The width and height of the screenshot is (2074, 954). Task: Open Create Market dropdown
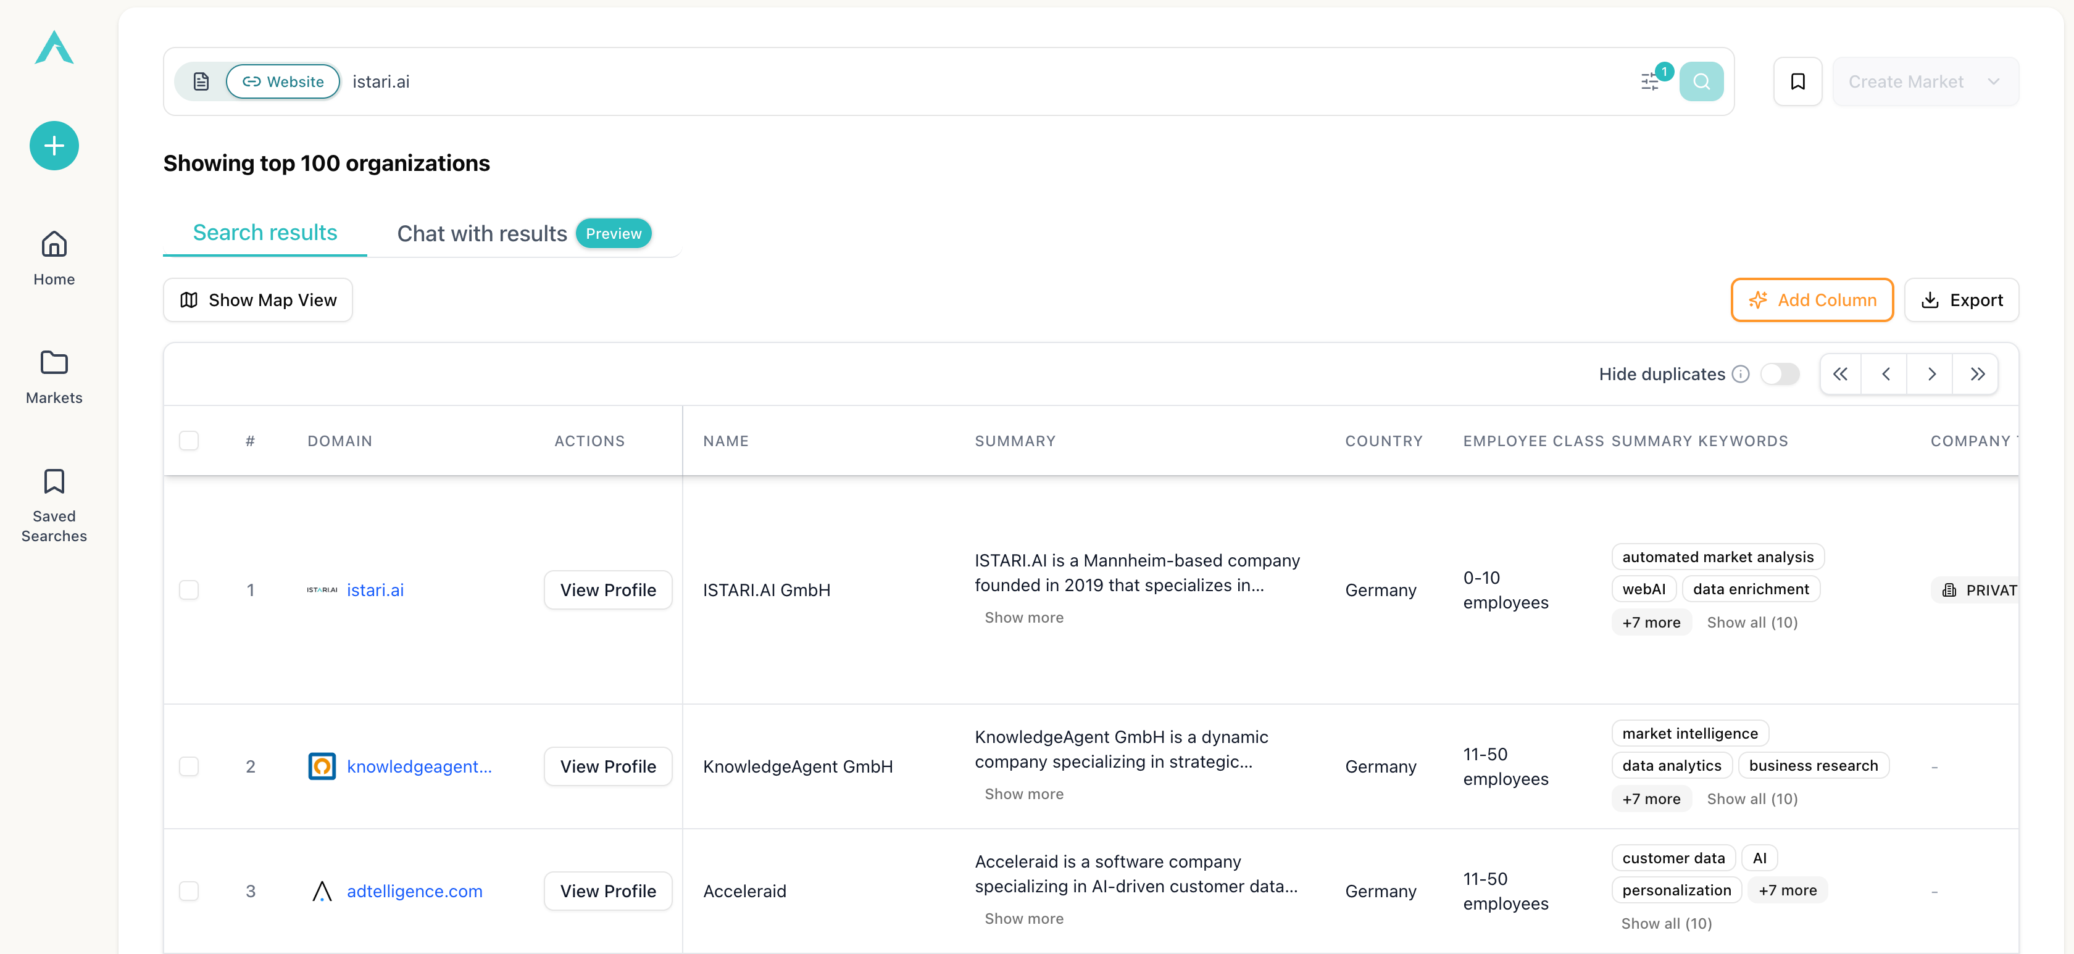click(x=1925, y=81)
